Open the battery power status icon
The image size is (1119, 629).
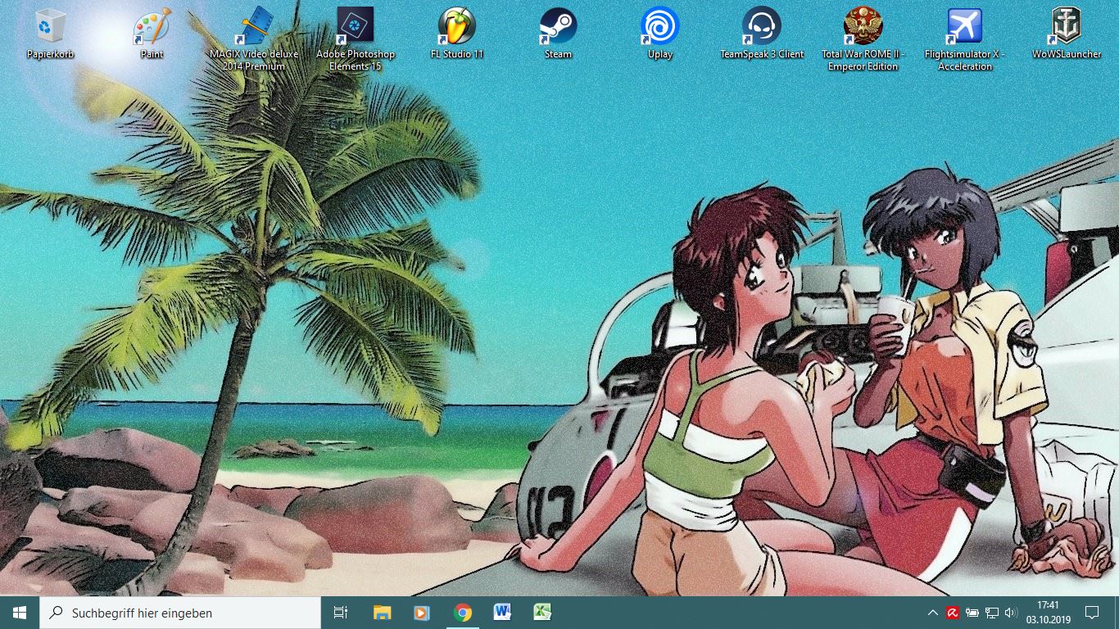tap(972, 613)
